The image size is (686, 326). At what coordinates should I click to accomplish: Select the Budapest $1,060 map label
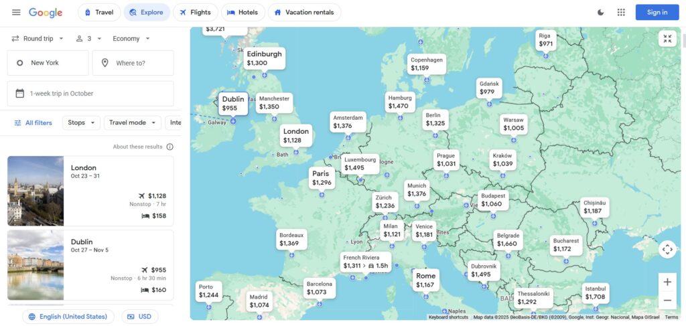pos(494,200)
